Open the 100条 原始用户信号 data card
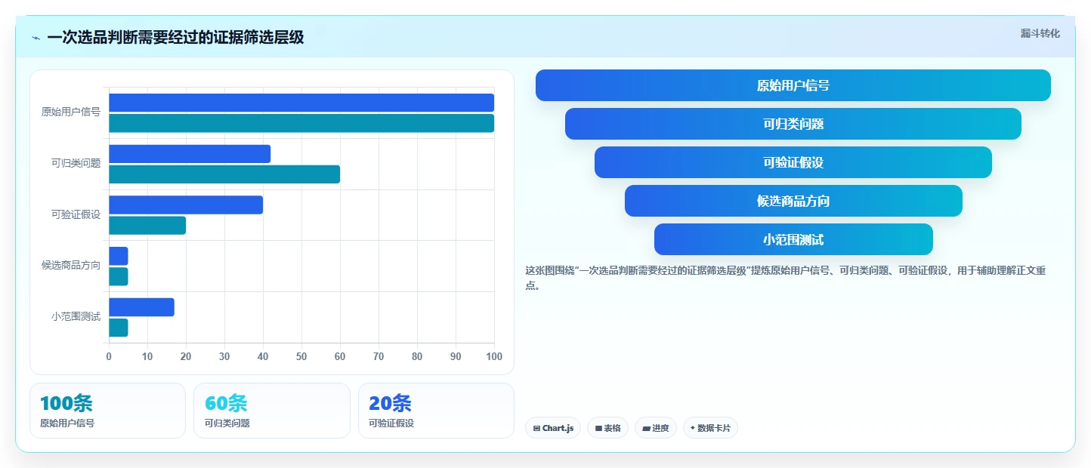Screen dimensions: 1091x468 107,411
